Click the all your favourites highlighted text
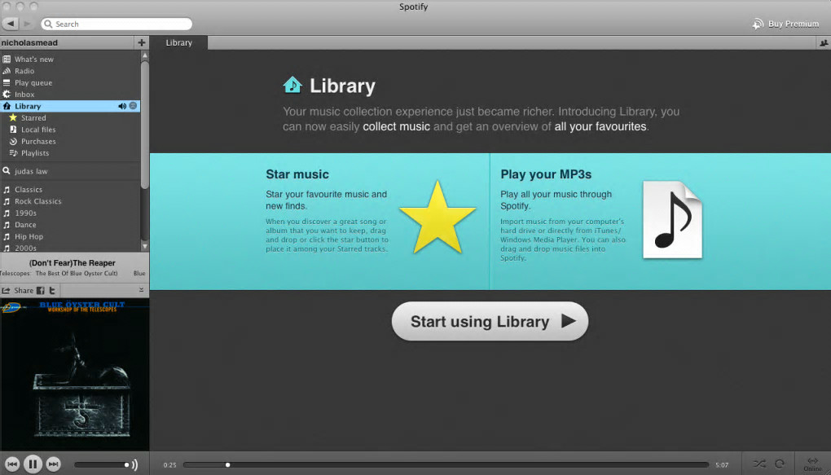This screenshot has height=475, width=831. pos(600,127)
